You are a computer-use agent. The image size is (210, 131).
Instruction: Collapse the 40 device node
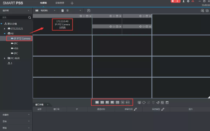(5, 33)
